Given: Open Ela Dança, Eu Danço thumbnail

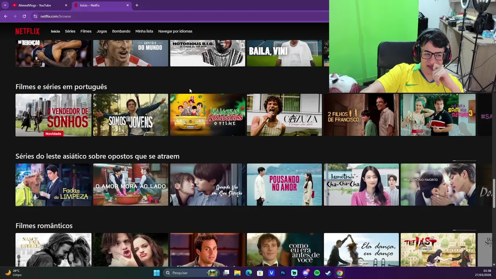Looking at the screenshot, I should (x=361, y=250).
